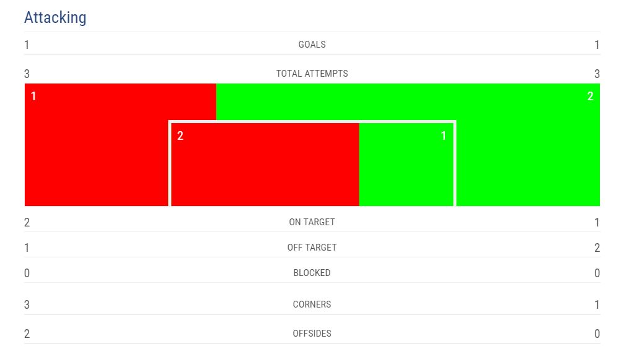Click the green off-target area outside goal
This screenshot has height=362, width=629.
[x=527, y=155]
